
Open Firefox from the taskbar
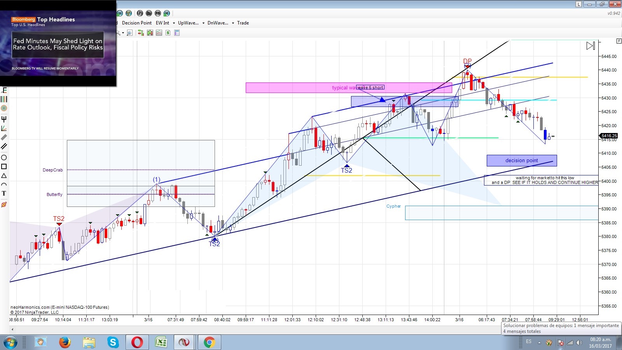click(65, 343)
